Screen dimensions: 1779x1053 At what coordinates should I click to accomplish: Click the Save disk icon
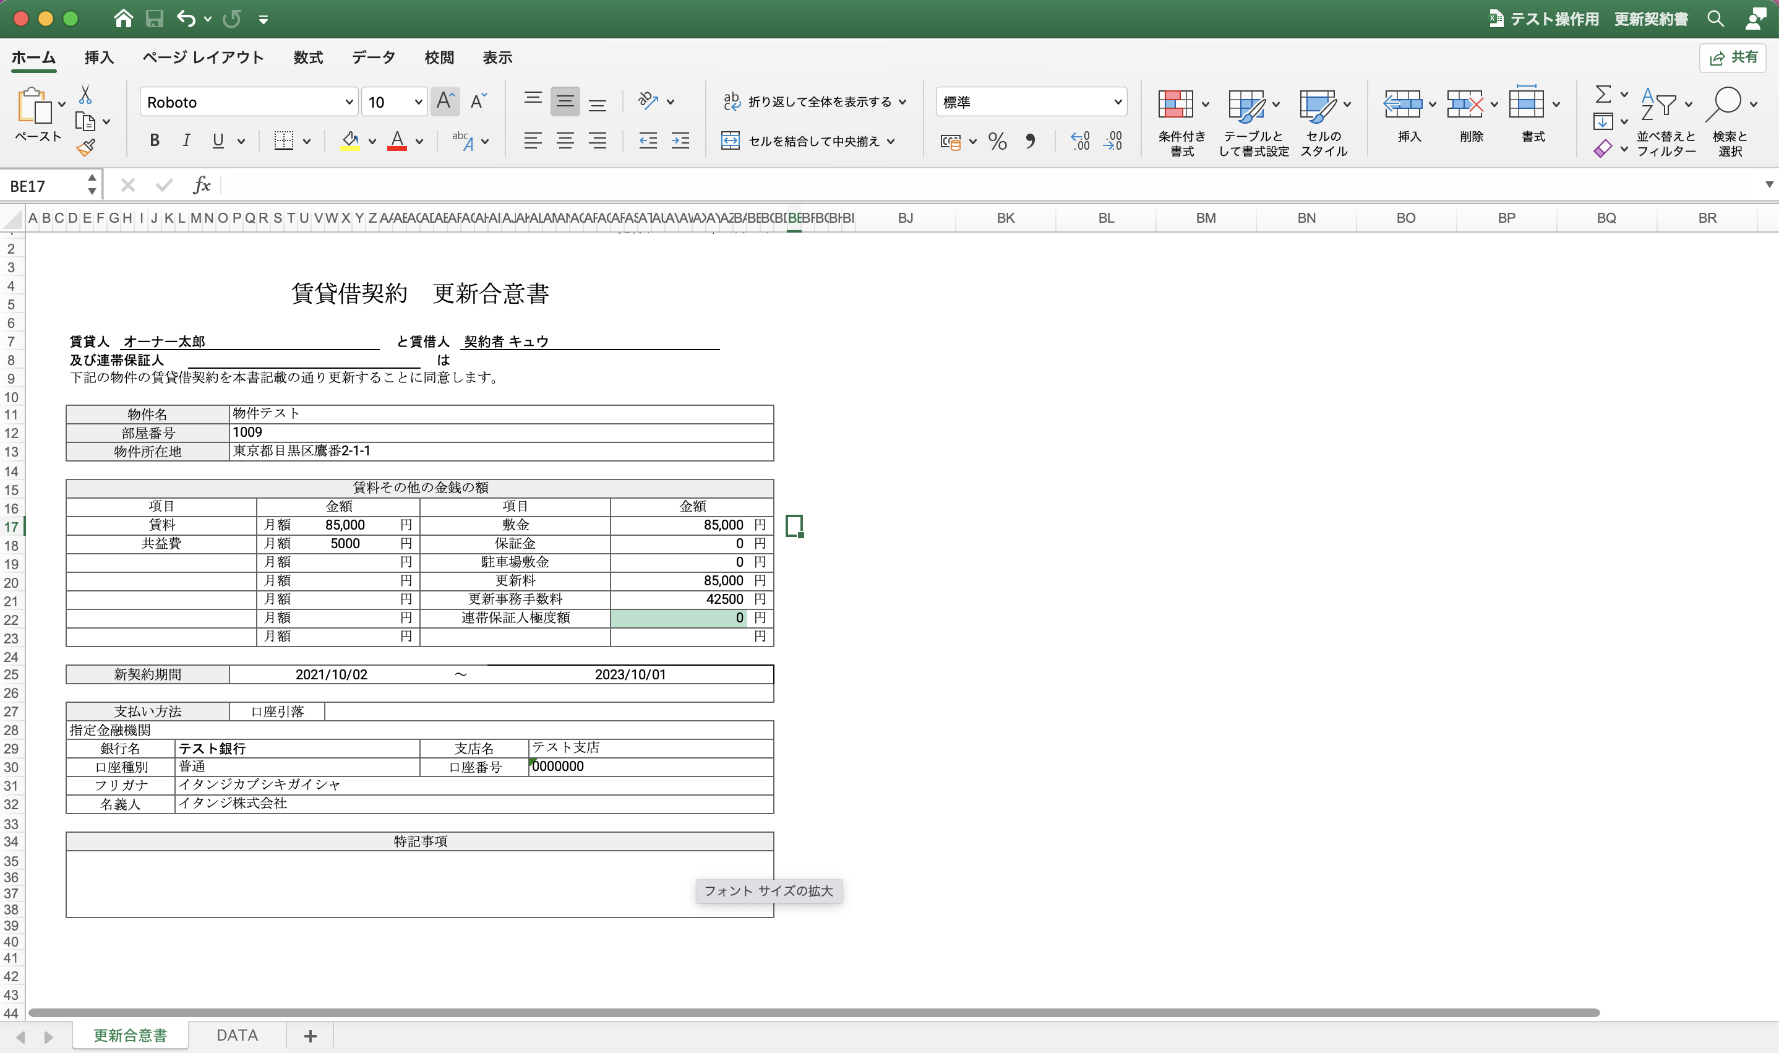pos(155,19)
